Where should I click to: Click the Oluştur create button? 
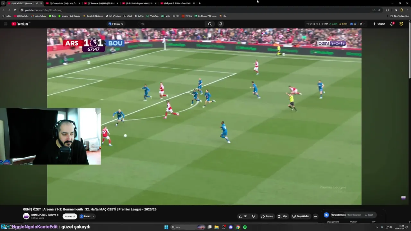379,24
